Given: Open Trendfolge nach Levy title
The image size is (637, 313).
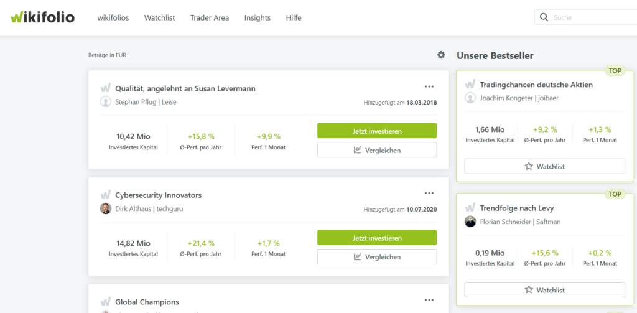Looking at the screenshot, I should (517, 208).
